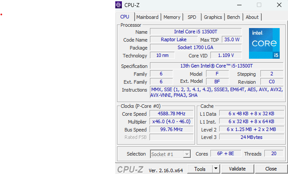Switch to the Memory tab
288x174 pixels.
[x=172, y=17]
